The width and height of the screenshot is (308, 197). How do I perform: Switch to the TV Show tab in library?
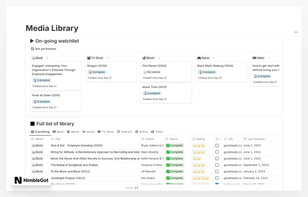[x=106, y=132]
